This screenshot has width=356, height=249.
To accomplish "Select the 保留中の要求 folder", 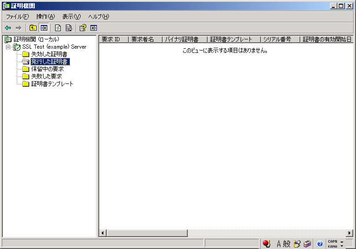I will pyautogui.click(x=47, y=69).
